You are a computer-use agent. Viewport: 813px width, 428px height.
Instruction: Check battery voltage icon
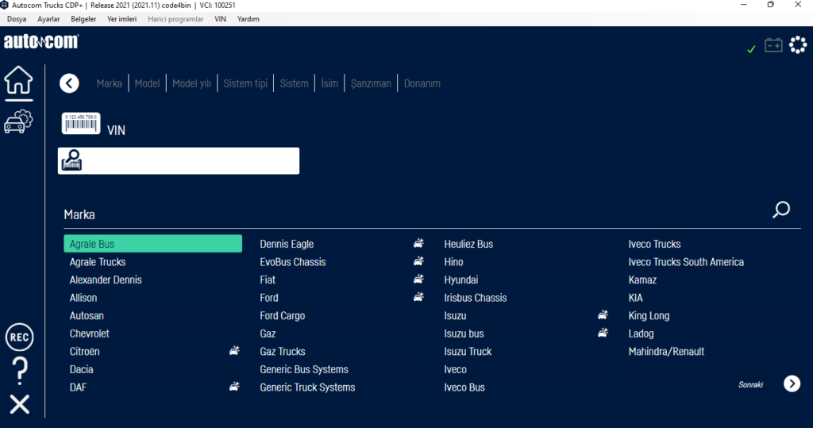pos(773,45)
